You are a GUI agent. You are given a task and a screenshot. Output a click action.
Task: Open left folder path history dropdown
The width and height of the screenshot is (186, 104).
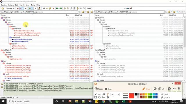click(77, 12)
